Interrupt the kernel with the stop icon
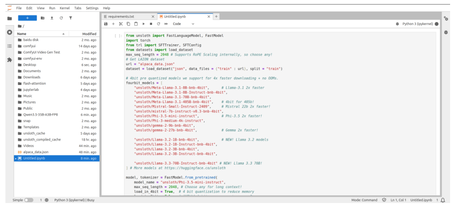 151,24
